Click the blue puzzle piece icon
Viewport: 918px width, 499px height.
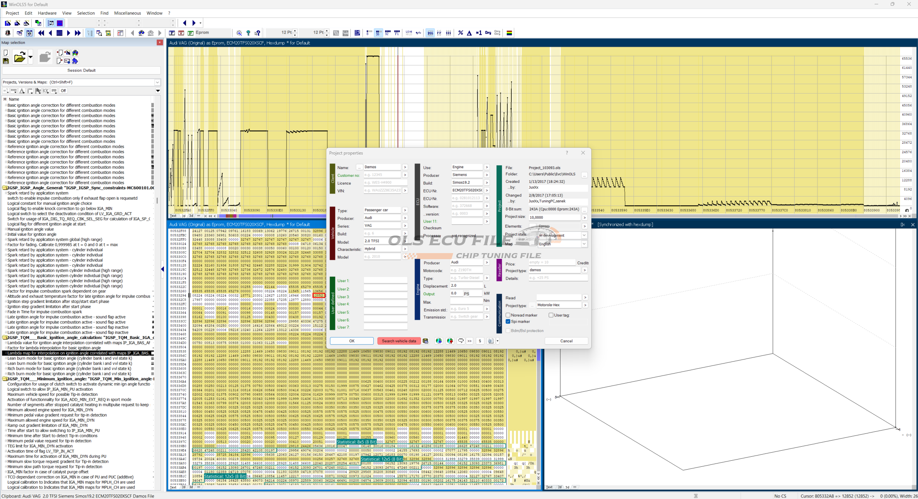(75, 61)
